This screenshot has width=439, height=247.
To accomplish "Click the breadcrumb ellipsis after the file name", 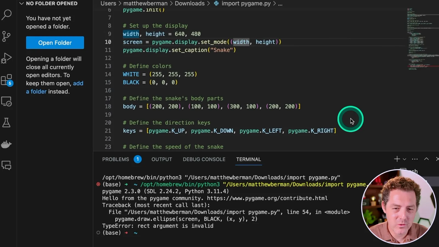I will (280, 4).
